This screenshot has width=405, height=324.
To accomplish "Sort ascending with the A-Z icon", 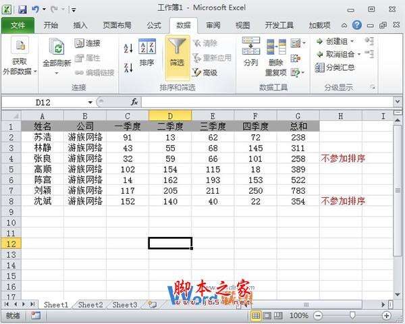I will [128, 48].
